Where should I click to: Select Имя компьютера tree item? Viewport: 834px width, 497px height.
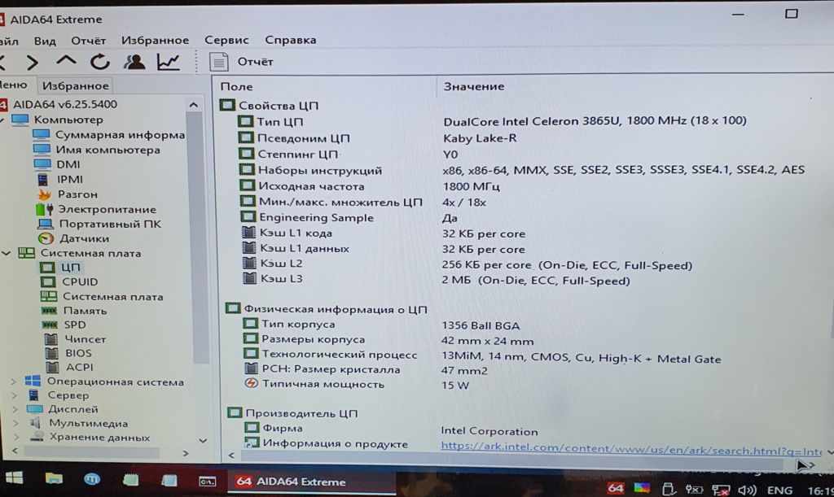point(108,150)
